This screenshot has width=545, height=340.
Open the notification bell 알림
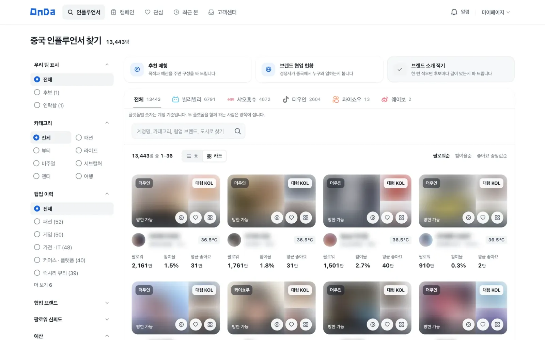tap(460, 12)
